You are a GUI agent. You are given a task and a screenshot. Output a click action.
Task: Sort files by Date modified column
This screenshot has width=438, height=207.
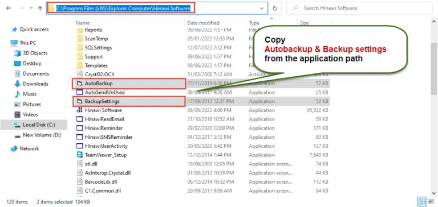(x=204, y=23)
